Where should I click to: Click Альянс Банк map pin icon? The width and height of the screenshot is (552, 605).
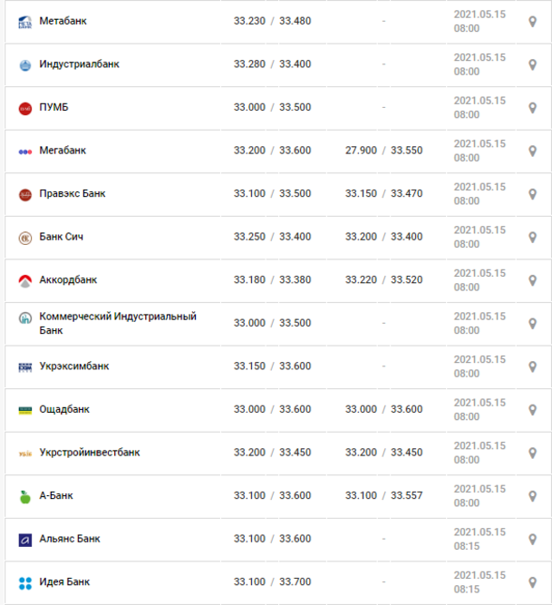pos(532,540)
